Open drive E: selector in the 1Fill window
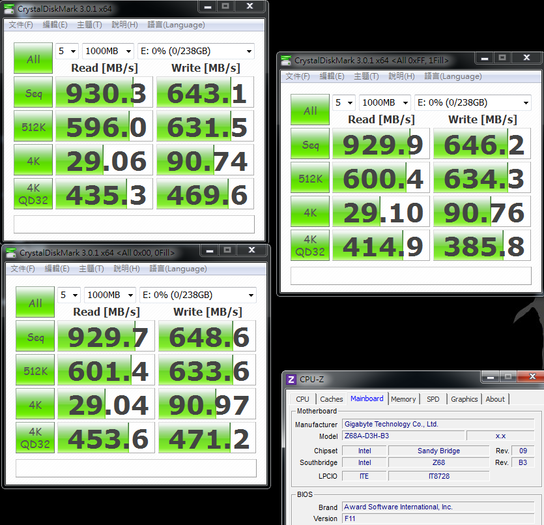Viewport: 544px width, 525px height. [473, 103]
